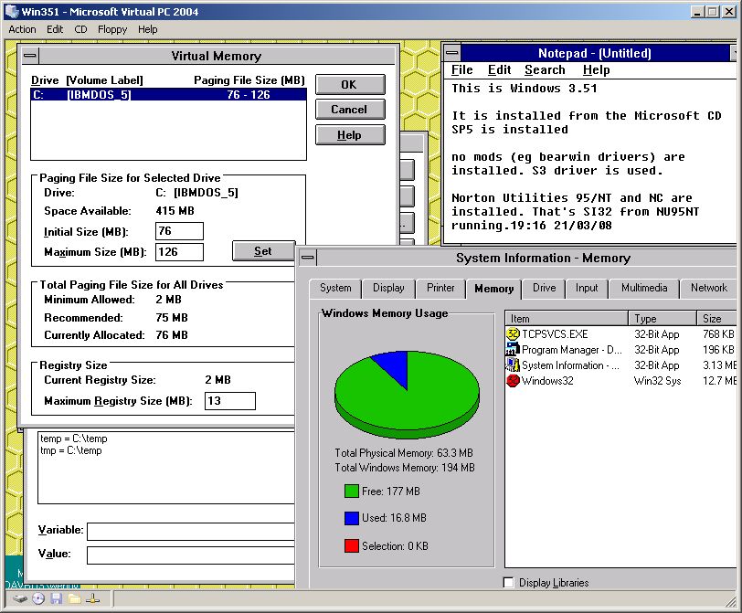Click the shared folders icon in Virtual PC status bar

point(75,598)
